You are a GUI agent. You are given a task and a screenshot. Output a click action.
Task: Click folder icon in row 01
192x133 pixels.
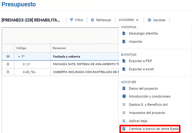8,56
